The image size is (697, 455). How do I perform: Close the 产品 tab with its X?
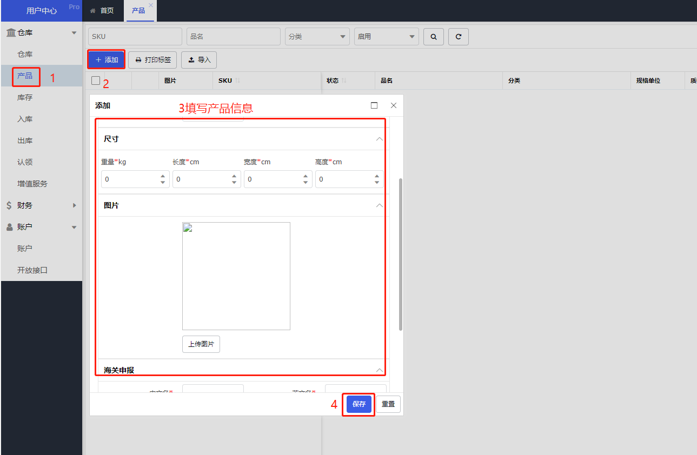click(151, 5)
